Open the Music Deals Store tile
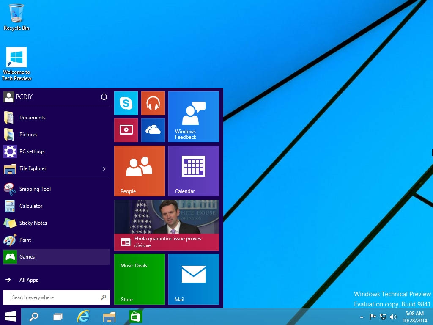The width and height of the screenshot is (433, 325). click(140, 279)
